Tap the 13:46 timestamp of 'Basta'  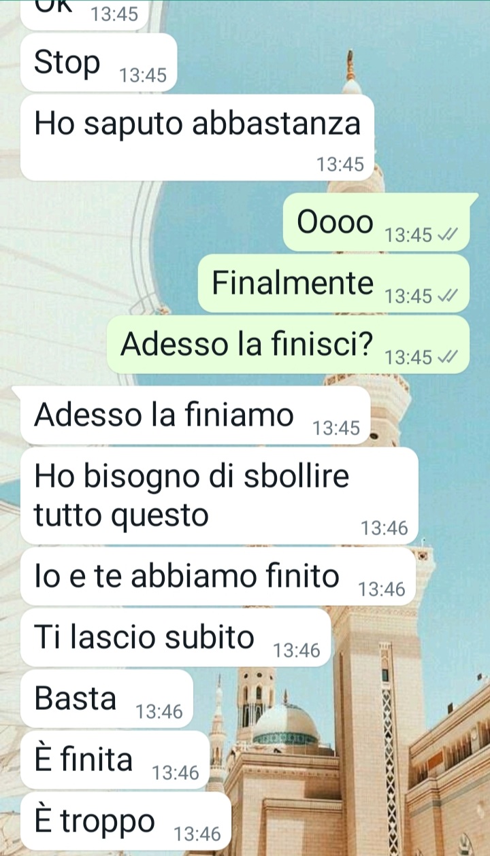click(x=159, y=712)
